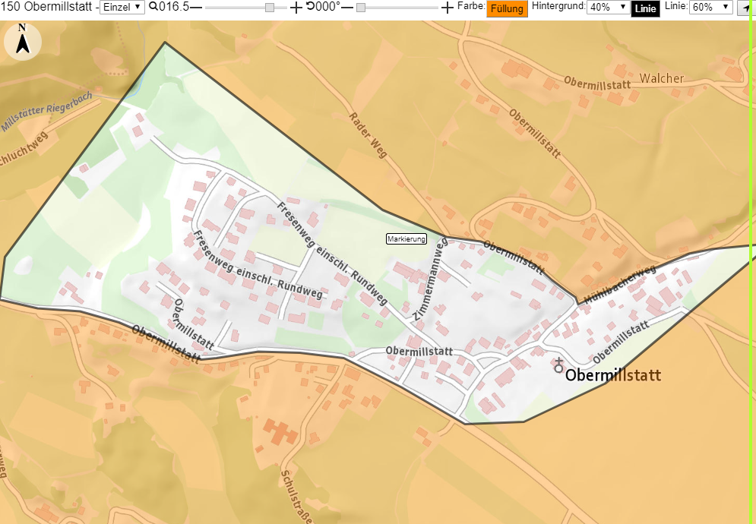The height and width of the screenshot is (524, 756).
Task: Open the Einzel dropdown
Action: click(122, 8)
